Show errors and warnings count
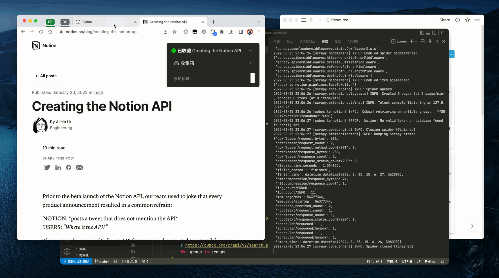This screenshot has width=499, height=278. [129, 261]
